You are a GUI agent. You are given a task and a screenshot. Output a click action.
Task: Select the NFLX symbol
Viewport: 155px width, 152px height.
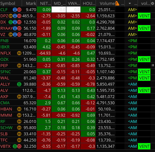click(x=6, y=53)
